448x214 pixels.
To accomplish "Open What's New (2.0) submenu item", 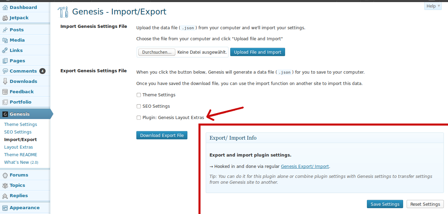I will point(21,162).
